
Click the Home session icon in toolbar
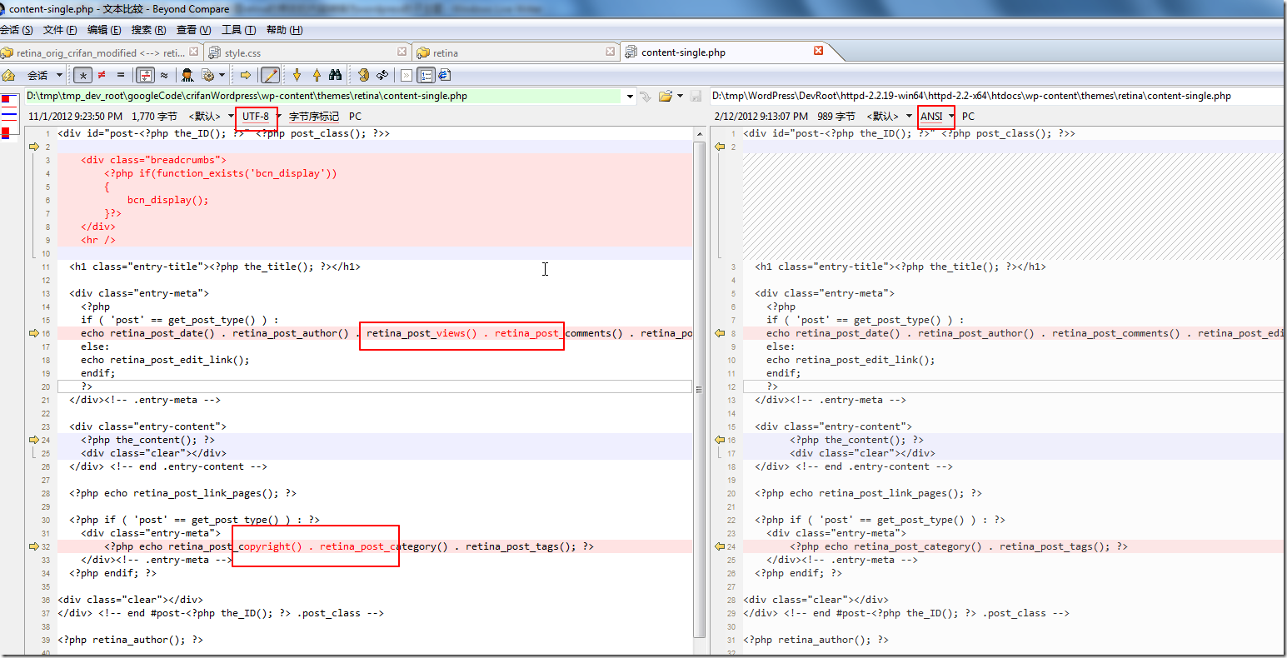pyautogui.click(x=9, y=75)
